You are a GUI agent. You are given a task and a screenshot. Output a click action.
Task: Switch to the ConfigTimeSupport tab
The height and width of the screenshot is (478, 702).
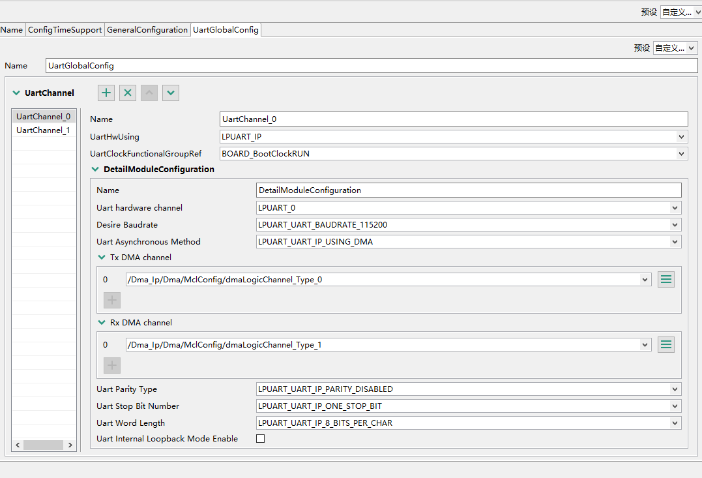click(65, 29)
